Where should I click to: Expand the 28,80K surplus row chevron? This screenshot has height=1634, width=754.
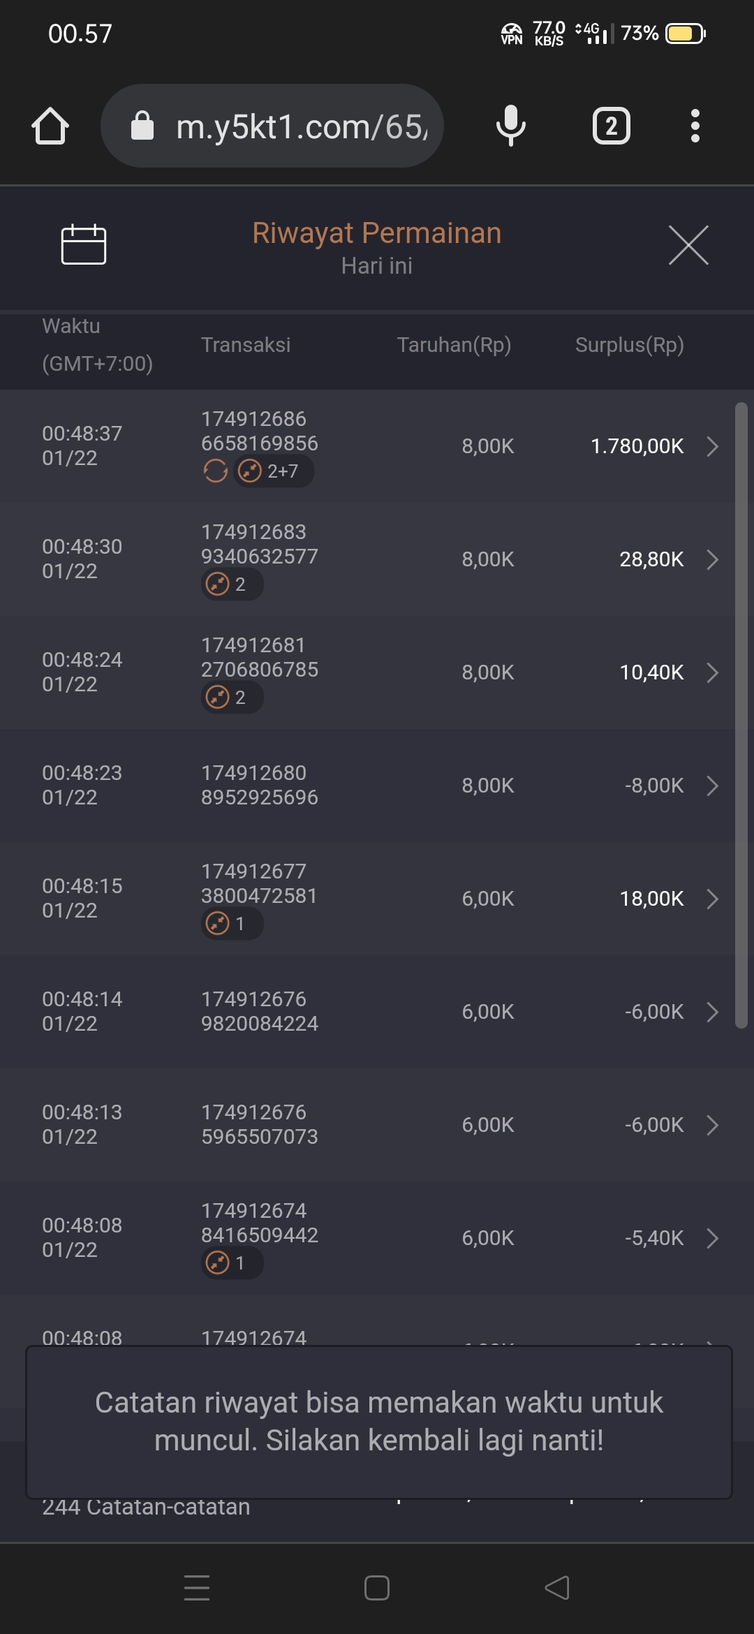click(x=712, y=559)
